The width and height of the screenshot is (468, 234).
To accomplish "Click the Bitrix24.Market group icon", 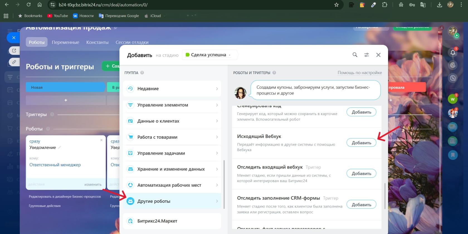I will 130,221.
